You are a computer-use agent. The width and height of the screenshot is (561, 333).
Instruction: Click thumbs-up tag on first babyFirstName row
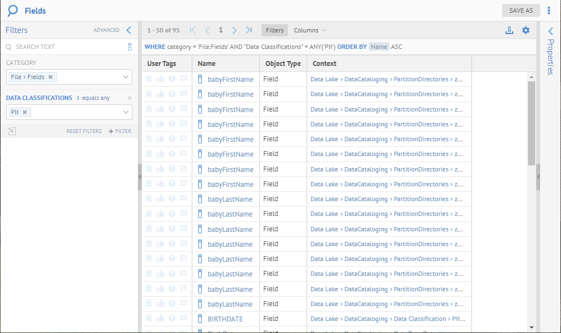[x=160, y=79]
